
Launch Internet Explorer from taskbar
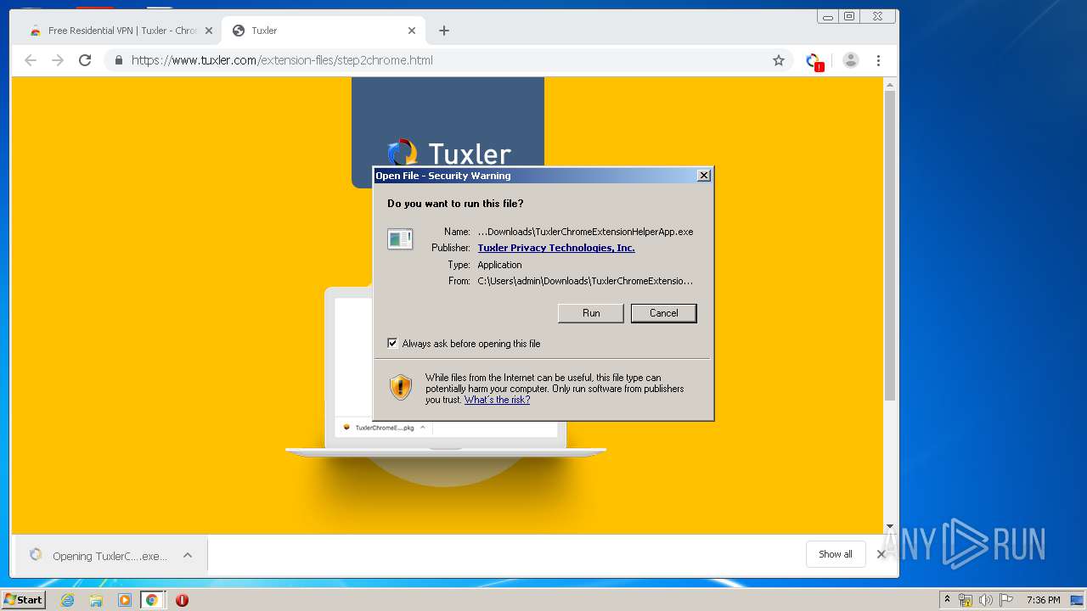coord(68,600)
